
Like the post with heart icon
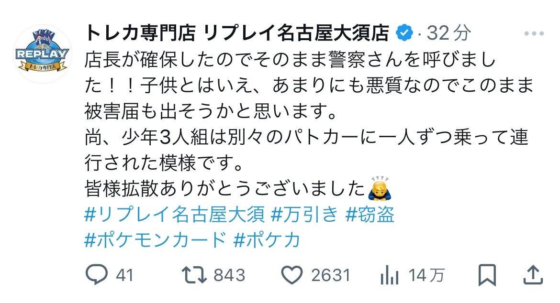tap(292, 275)
